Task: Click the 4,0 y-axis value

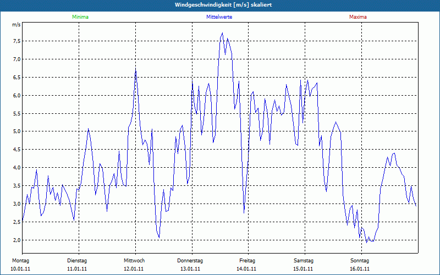Action: click(16, 168)
